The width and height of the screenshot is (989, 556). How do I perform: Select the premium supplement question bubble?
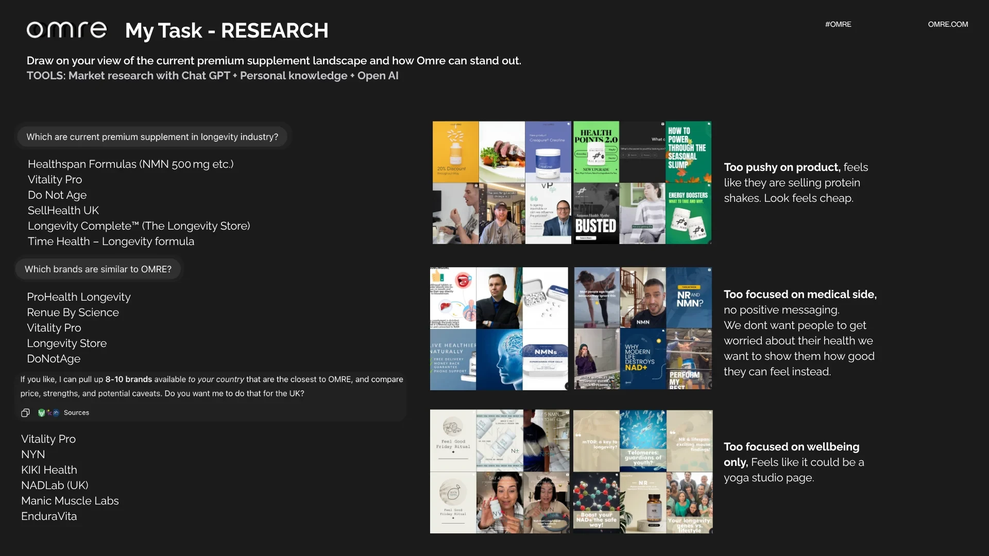(152, 137)
